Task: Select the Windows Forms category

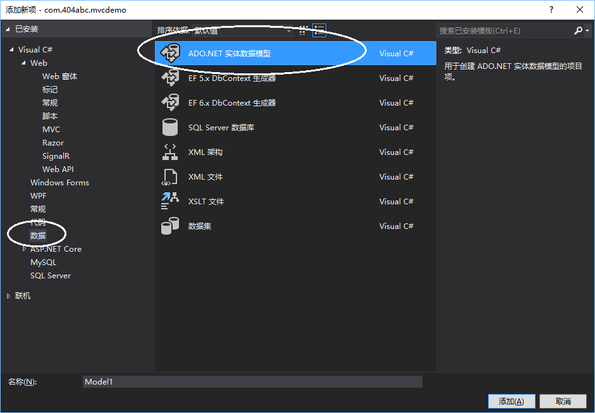Action: tap(59, 183)
